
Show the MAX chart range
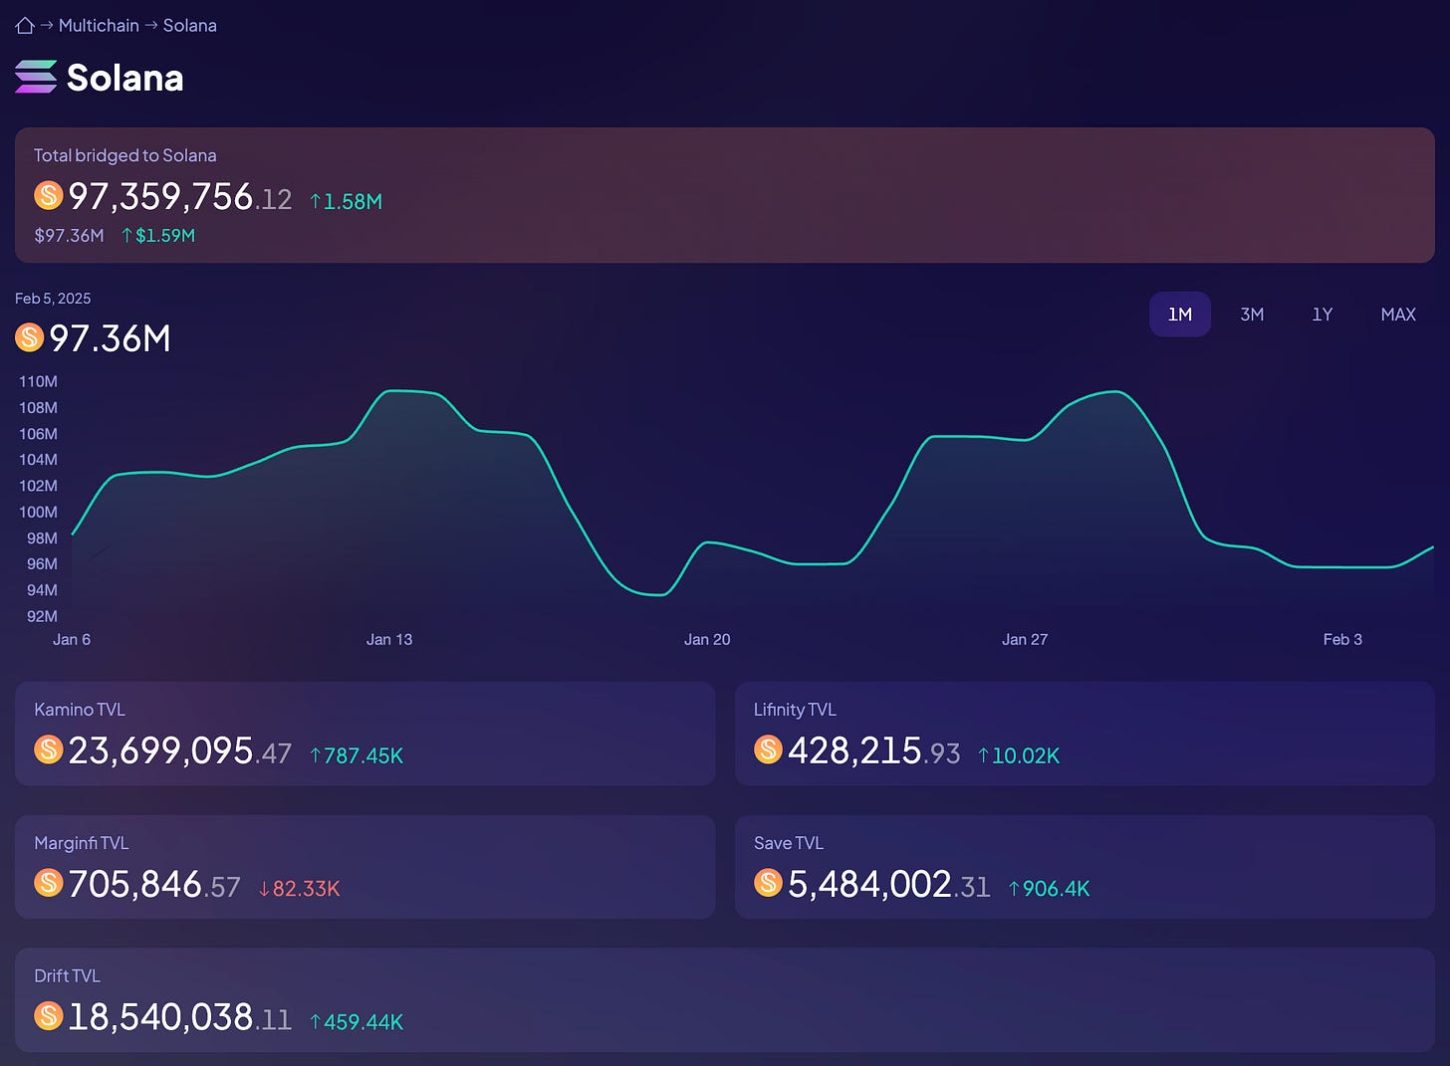point(1398,315)
